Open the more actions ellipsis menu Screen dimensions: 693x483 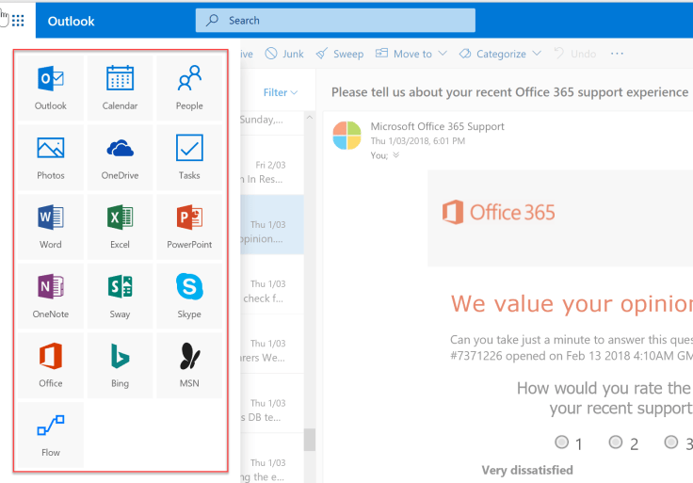tap(618, 54)
